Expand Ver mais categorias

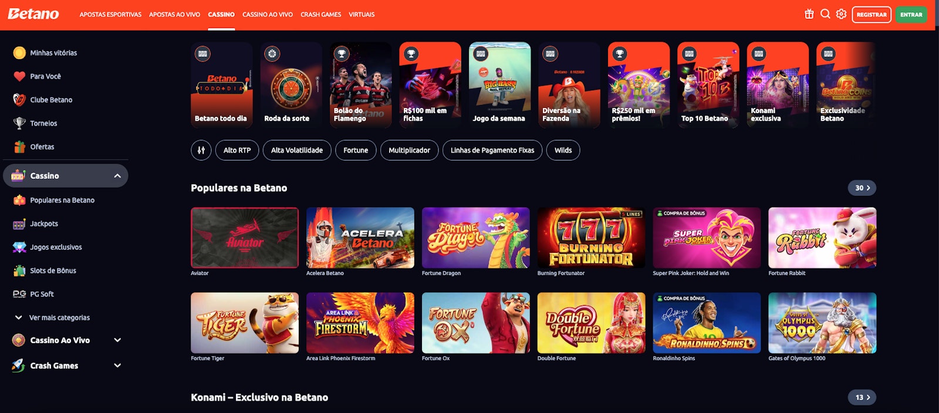point(53,317)
